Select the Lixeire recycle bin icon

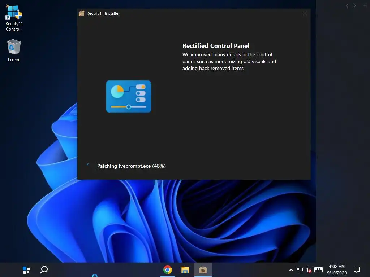tap(14, 50)
